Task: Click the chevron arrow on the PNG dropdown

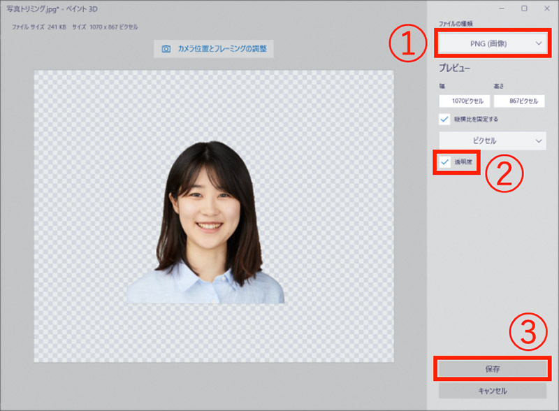Action: point(538,43)
